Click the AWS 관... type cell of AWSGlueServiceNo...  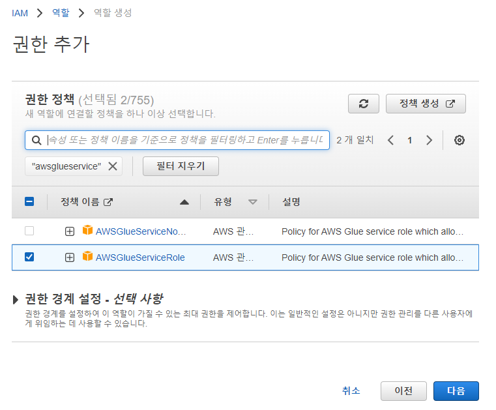coord(233,231)
